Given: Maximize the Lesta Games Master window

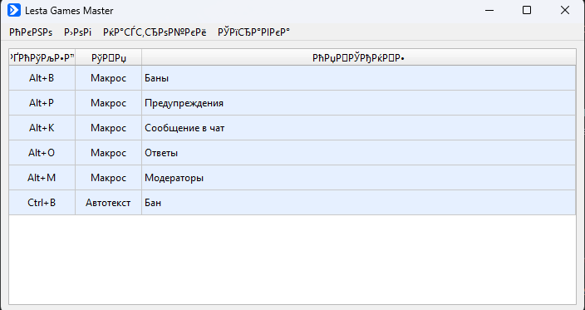Looking at the screenshot, I should pos(527,10).
